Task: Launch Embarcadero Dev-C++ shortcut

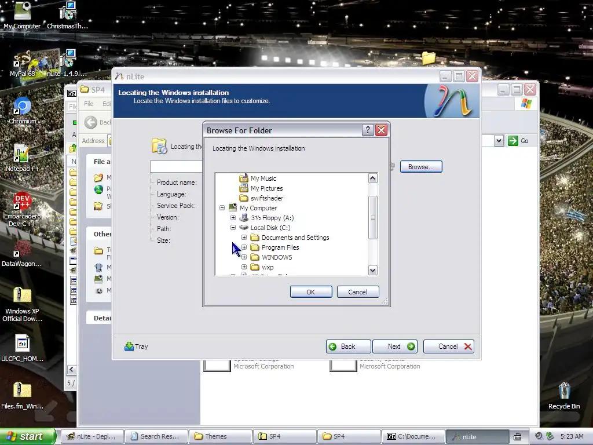Action: pos(22,209)
